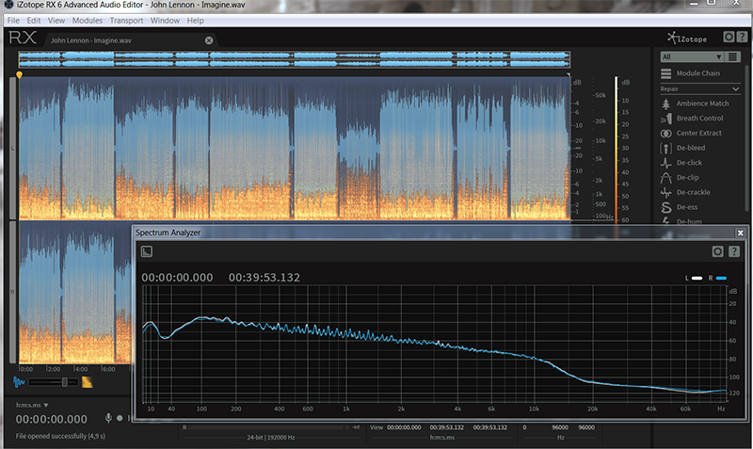This screenshot has width=753, height=449.
Task: Adjust the waveform/spectrogram opacity slider
Action: [63, 382]
